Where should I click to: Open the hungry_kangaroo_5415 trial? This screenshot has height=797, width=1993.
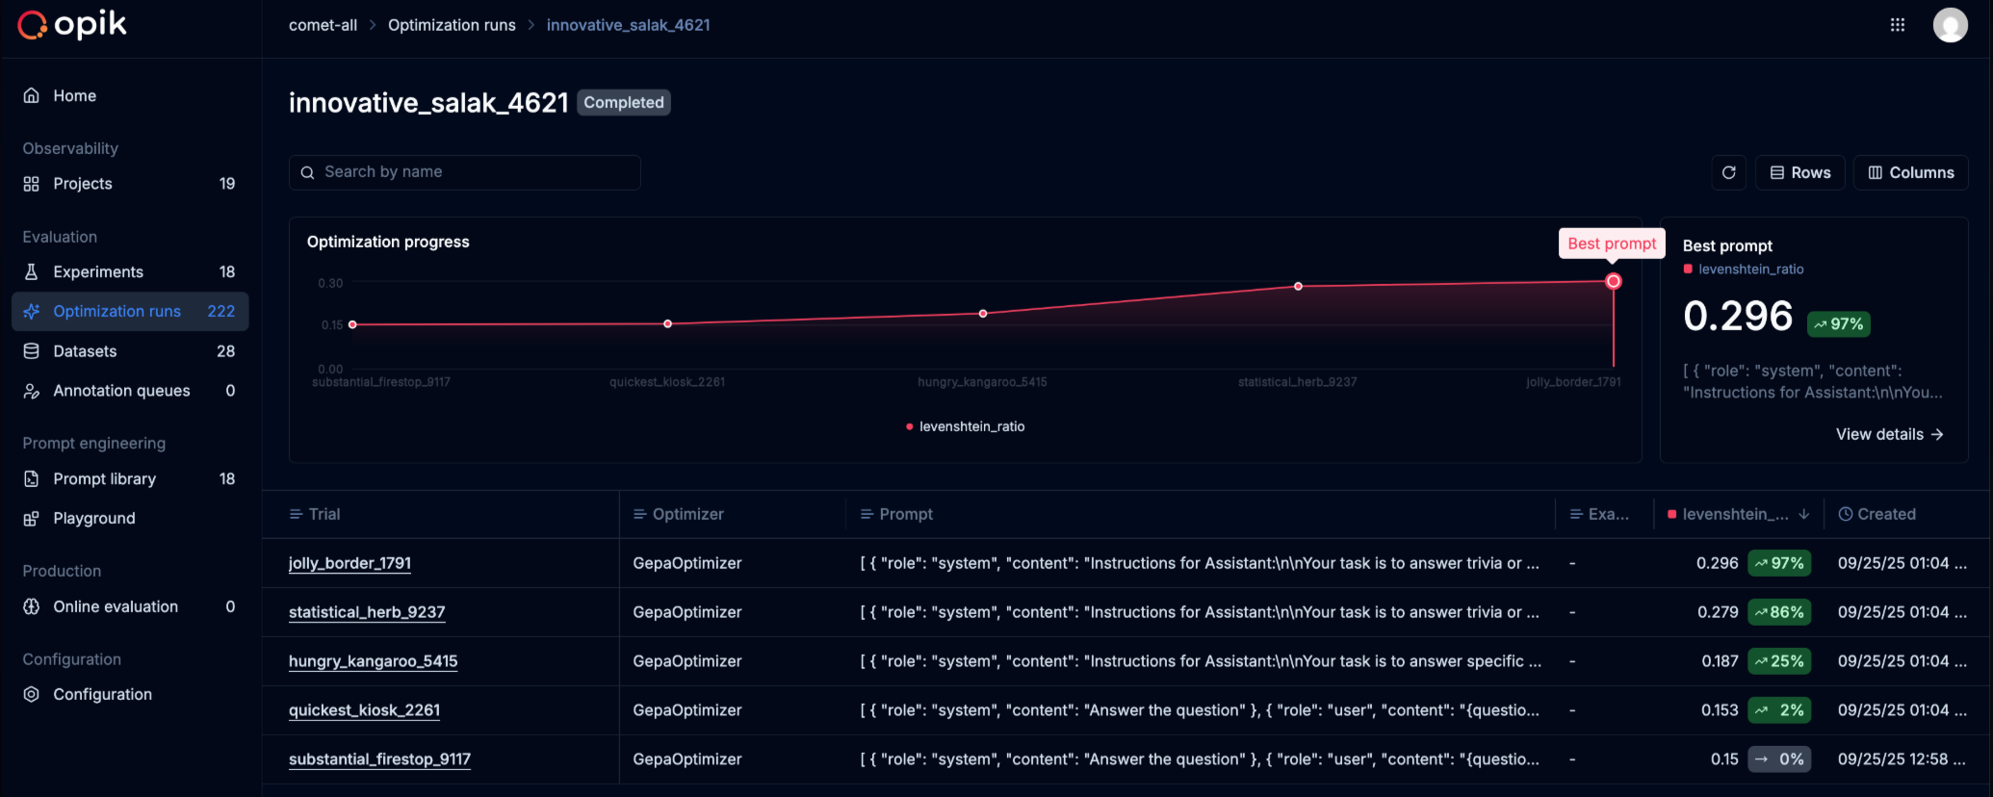(x=373, y=661)
